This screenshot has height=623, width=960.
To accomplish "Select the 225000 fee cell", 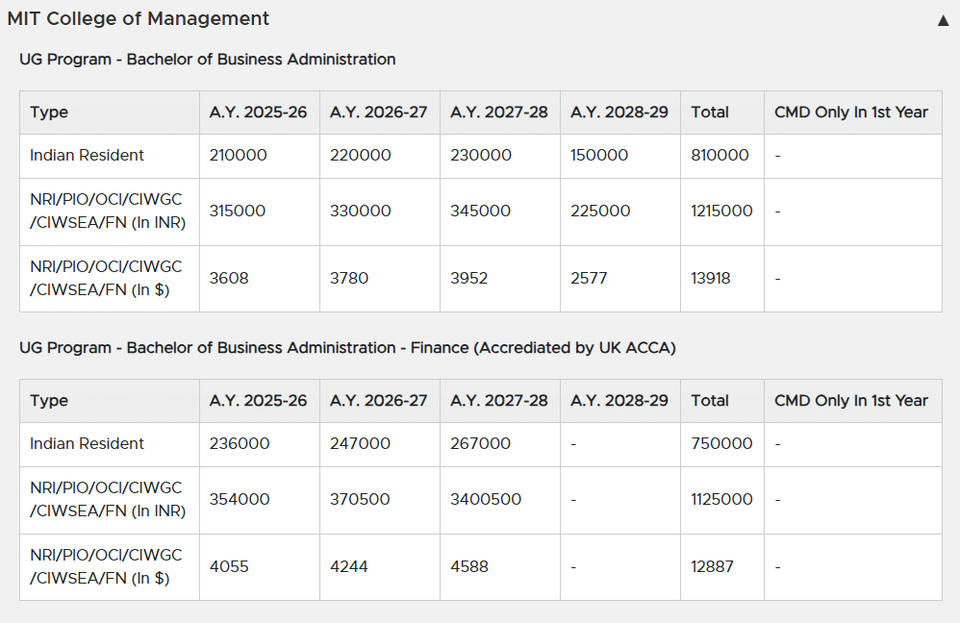I will [x=600, y=212].
